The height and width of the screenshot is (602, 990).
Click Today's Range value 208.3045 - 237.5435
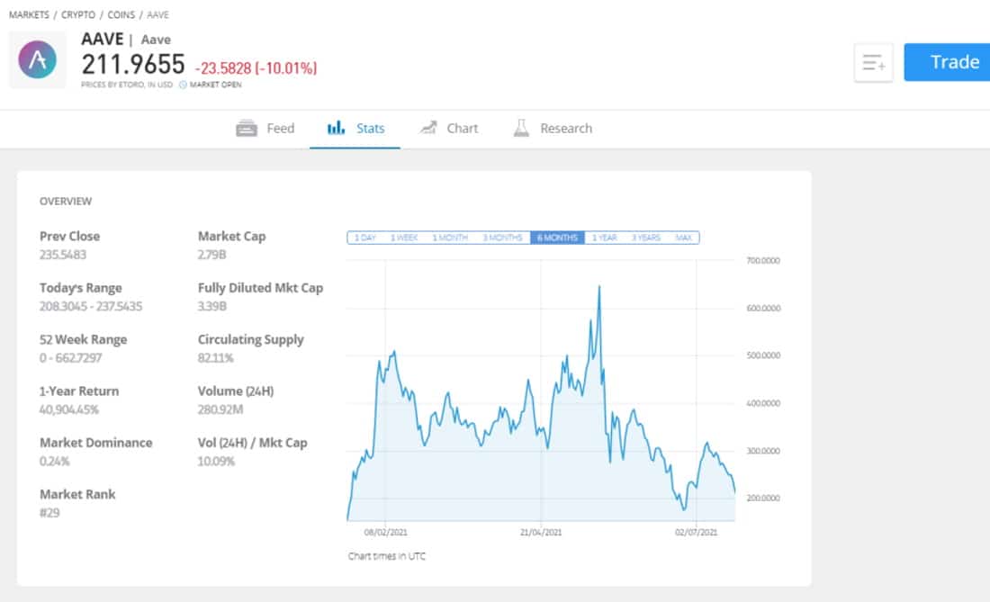coord(91,307)
